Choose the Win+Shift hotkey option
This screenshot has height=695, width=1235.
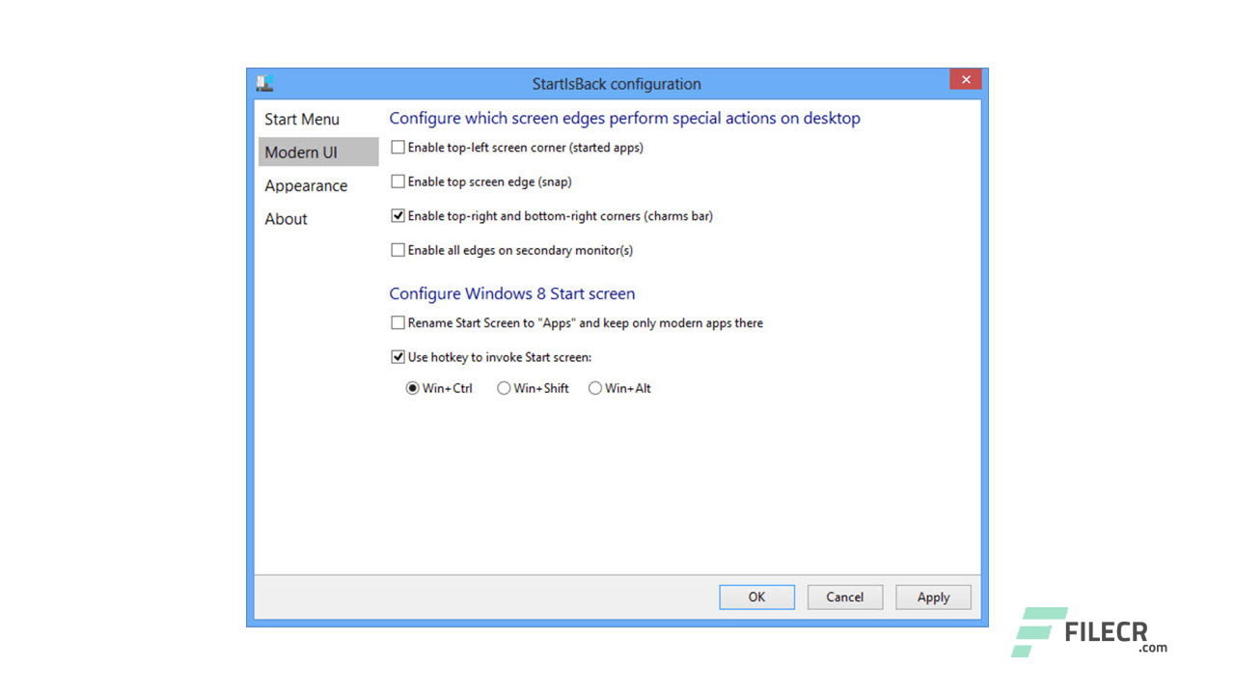[504, 388]
